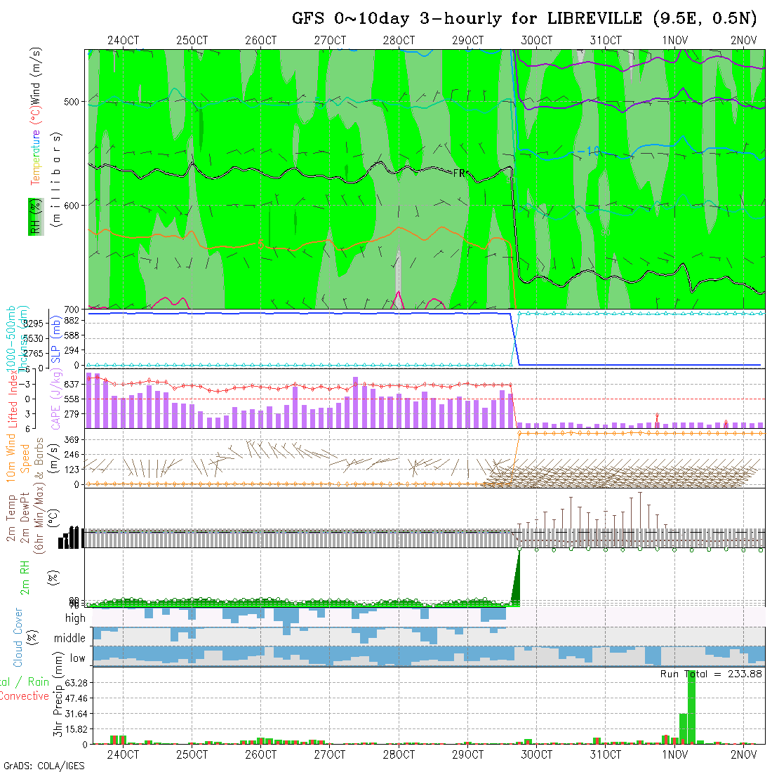Select the 'middle' cloud cover row label
The height and width of the screenshot is (772, 772).
coord(70,638)
